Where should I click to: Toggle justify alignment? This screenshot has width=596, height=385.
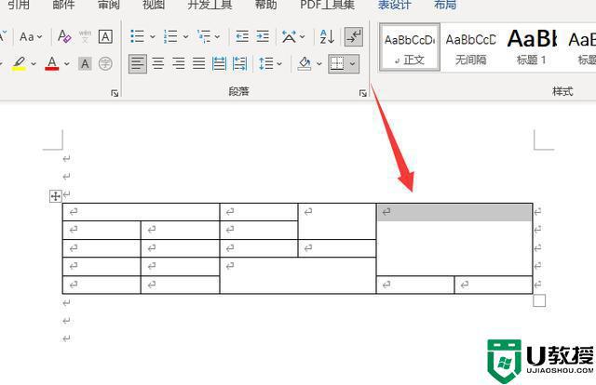coord(198,64)
